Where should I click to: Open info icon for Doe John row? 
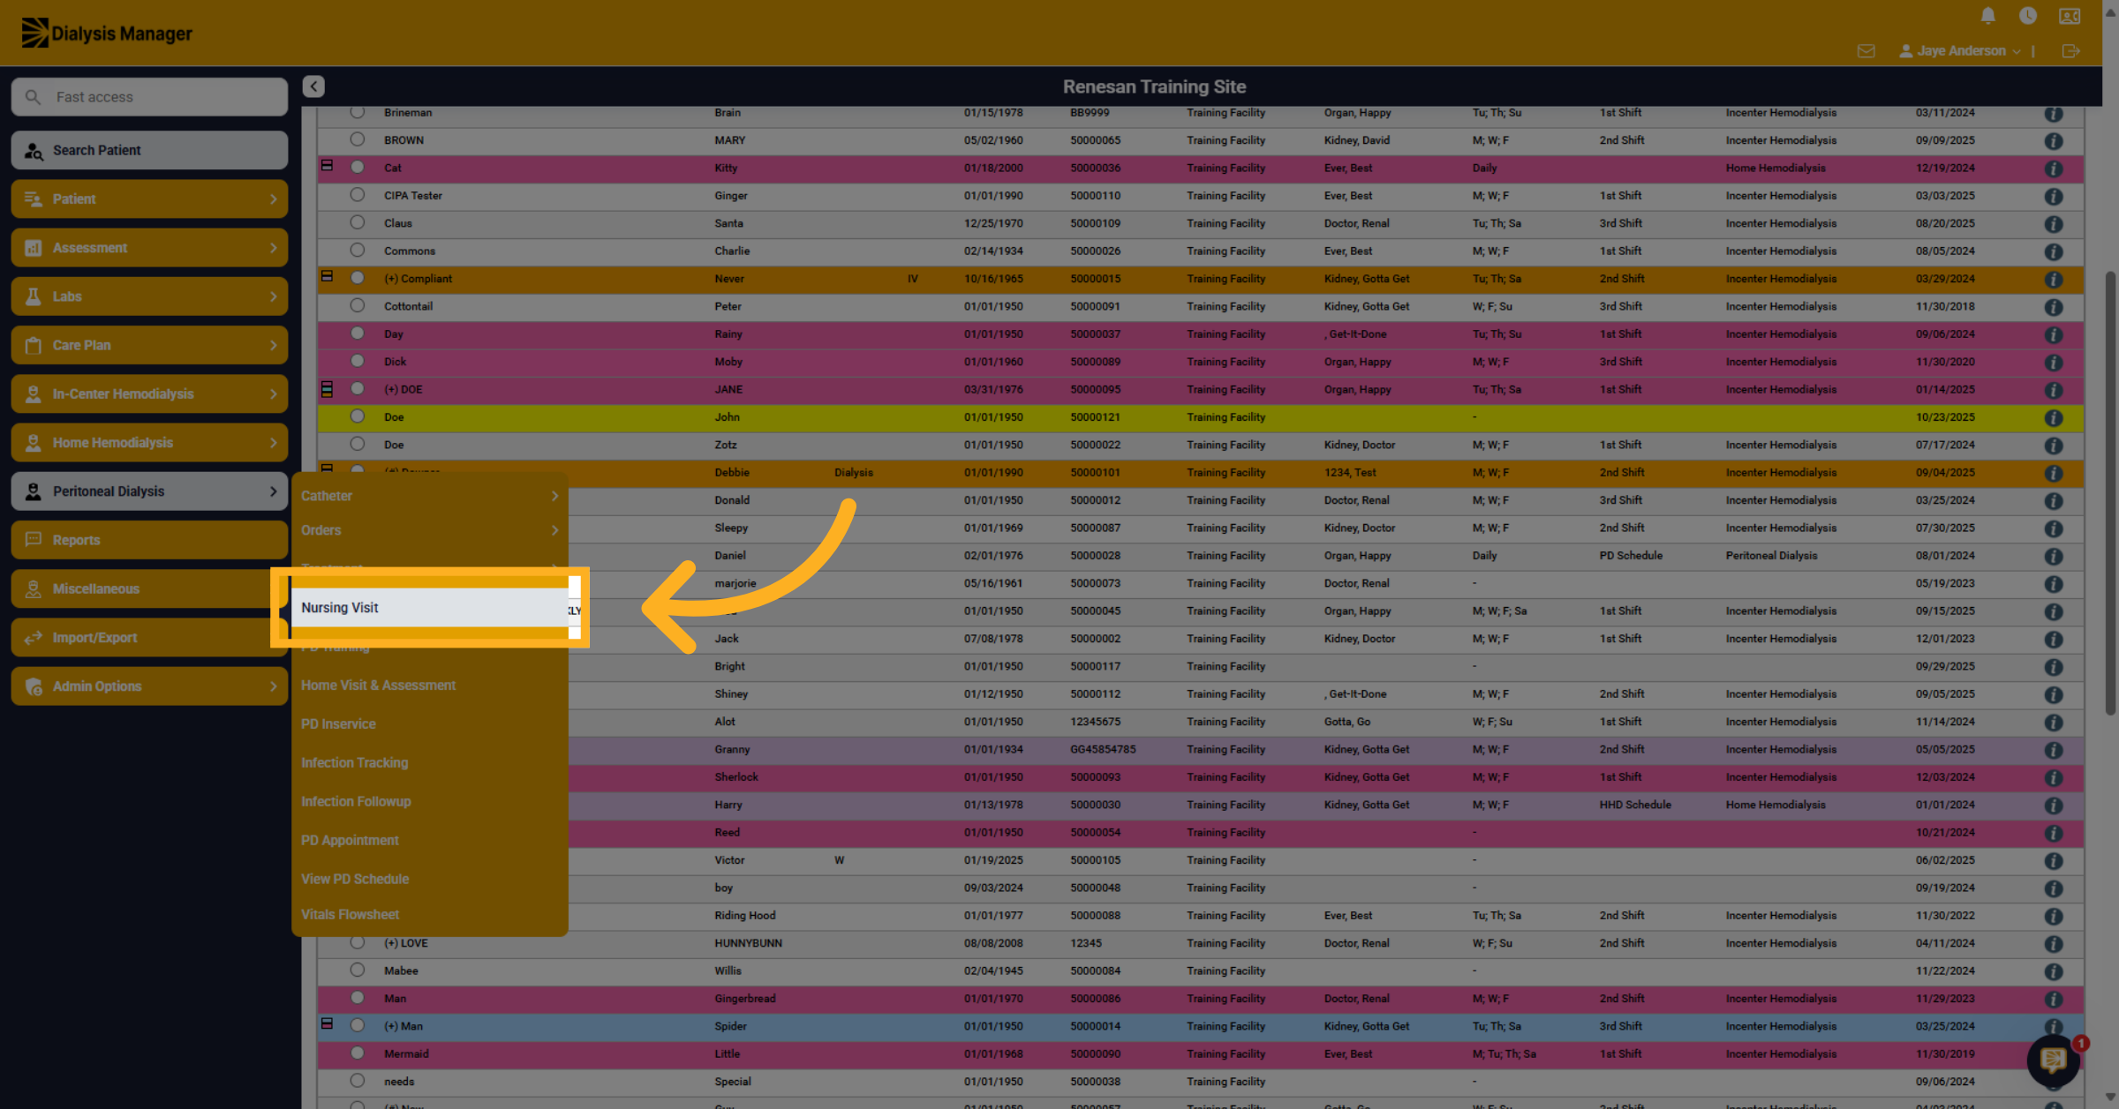[x=2054, y=418]
